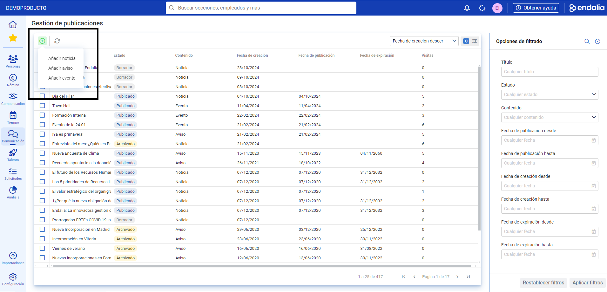The height and width of the screenshot is (292, 607).
Task: Choose Añadir noticia from the menu
Action: [62, 58]
